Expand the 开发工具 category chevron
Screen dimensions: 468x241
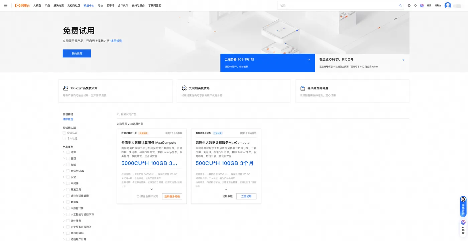pos(64,190)
